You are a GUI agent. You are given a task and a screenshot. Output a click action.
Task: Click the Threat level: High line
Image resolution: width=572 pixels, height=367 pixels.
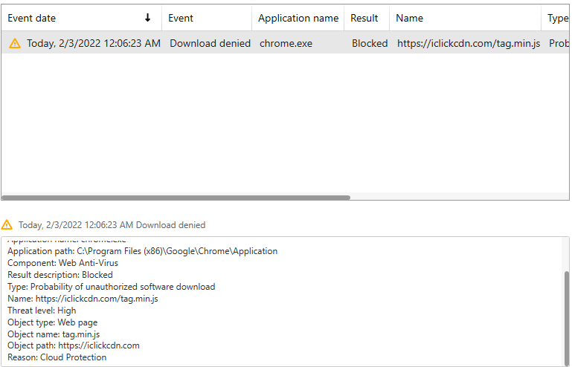pos(42,311)
